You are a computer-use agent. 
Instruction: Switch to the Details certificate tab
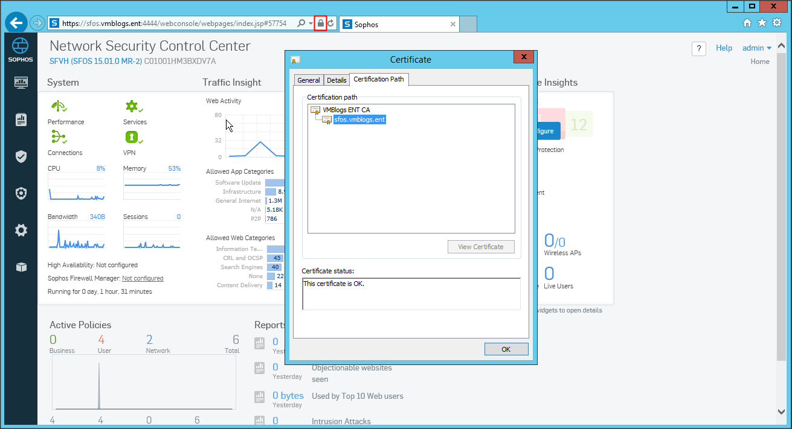(x=336, y=80)
